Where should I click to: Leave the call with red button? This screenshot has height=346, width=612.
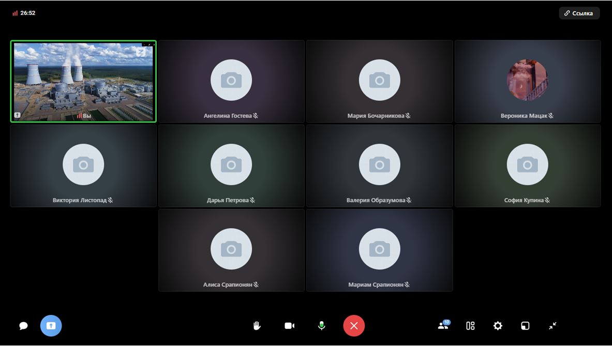coord(354,326)
